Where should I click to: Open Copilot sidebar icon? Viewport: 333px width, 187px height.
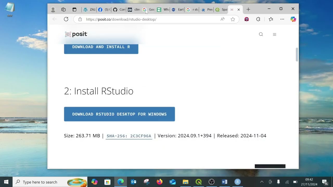click(x=293, y=19)
